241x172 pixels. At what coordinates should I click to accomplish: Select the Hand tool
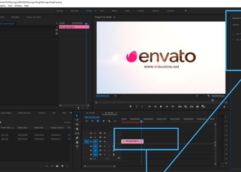click(77, 142)
